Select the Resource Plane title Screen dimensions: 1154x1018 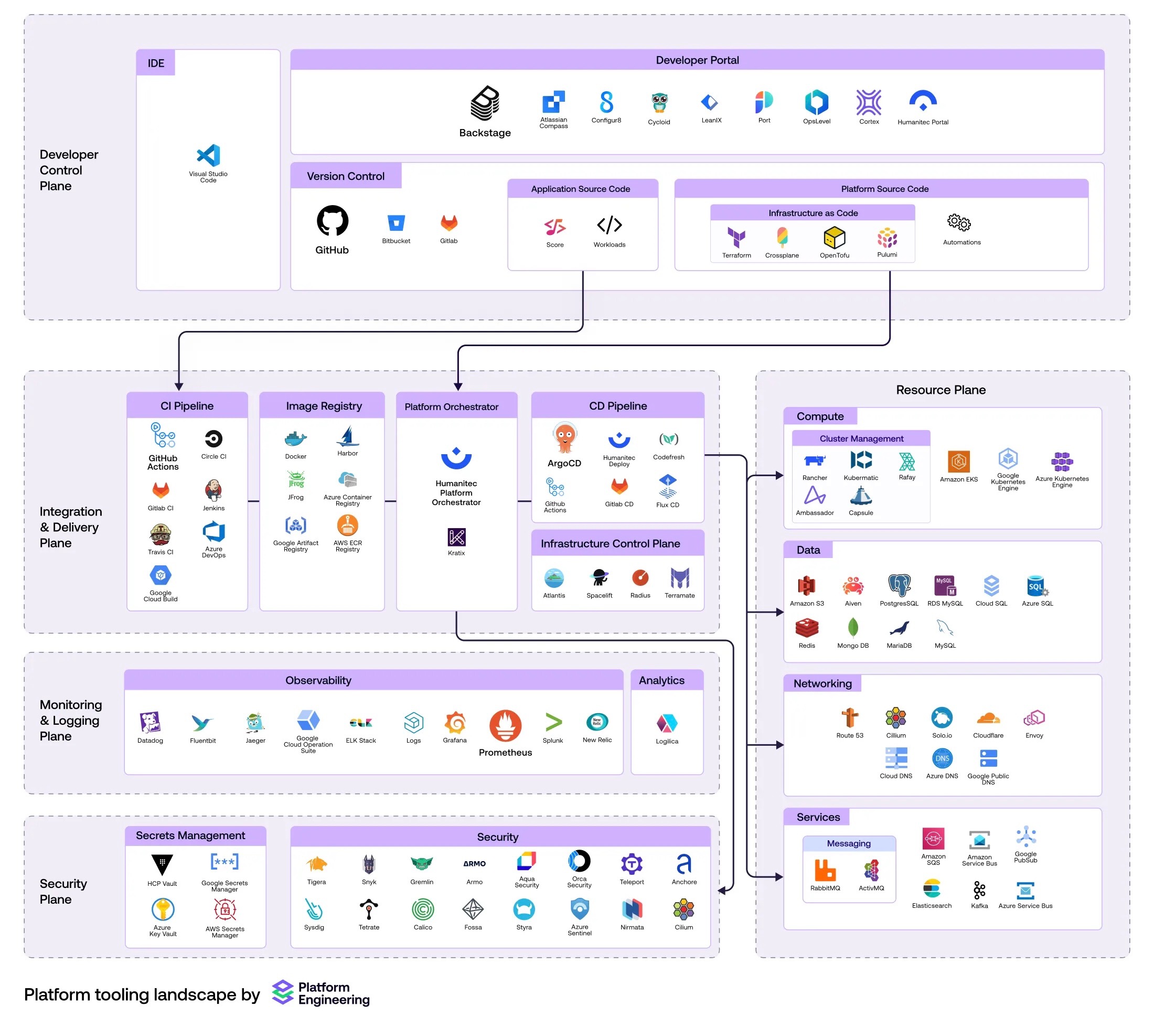[941, 390]
